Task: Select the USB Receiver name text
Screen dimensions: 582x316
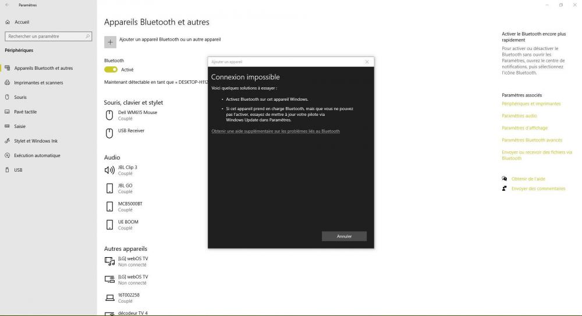Action: 131,131
